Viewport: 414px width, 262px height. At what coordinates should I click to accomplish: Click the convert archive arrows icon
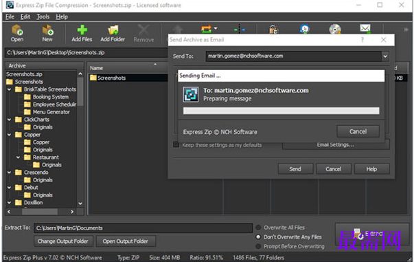pos(207,29)
